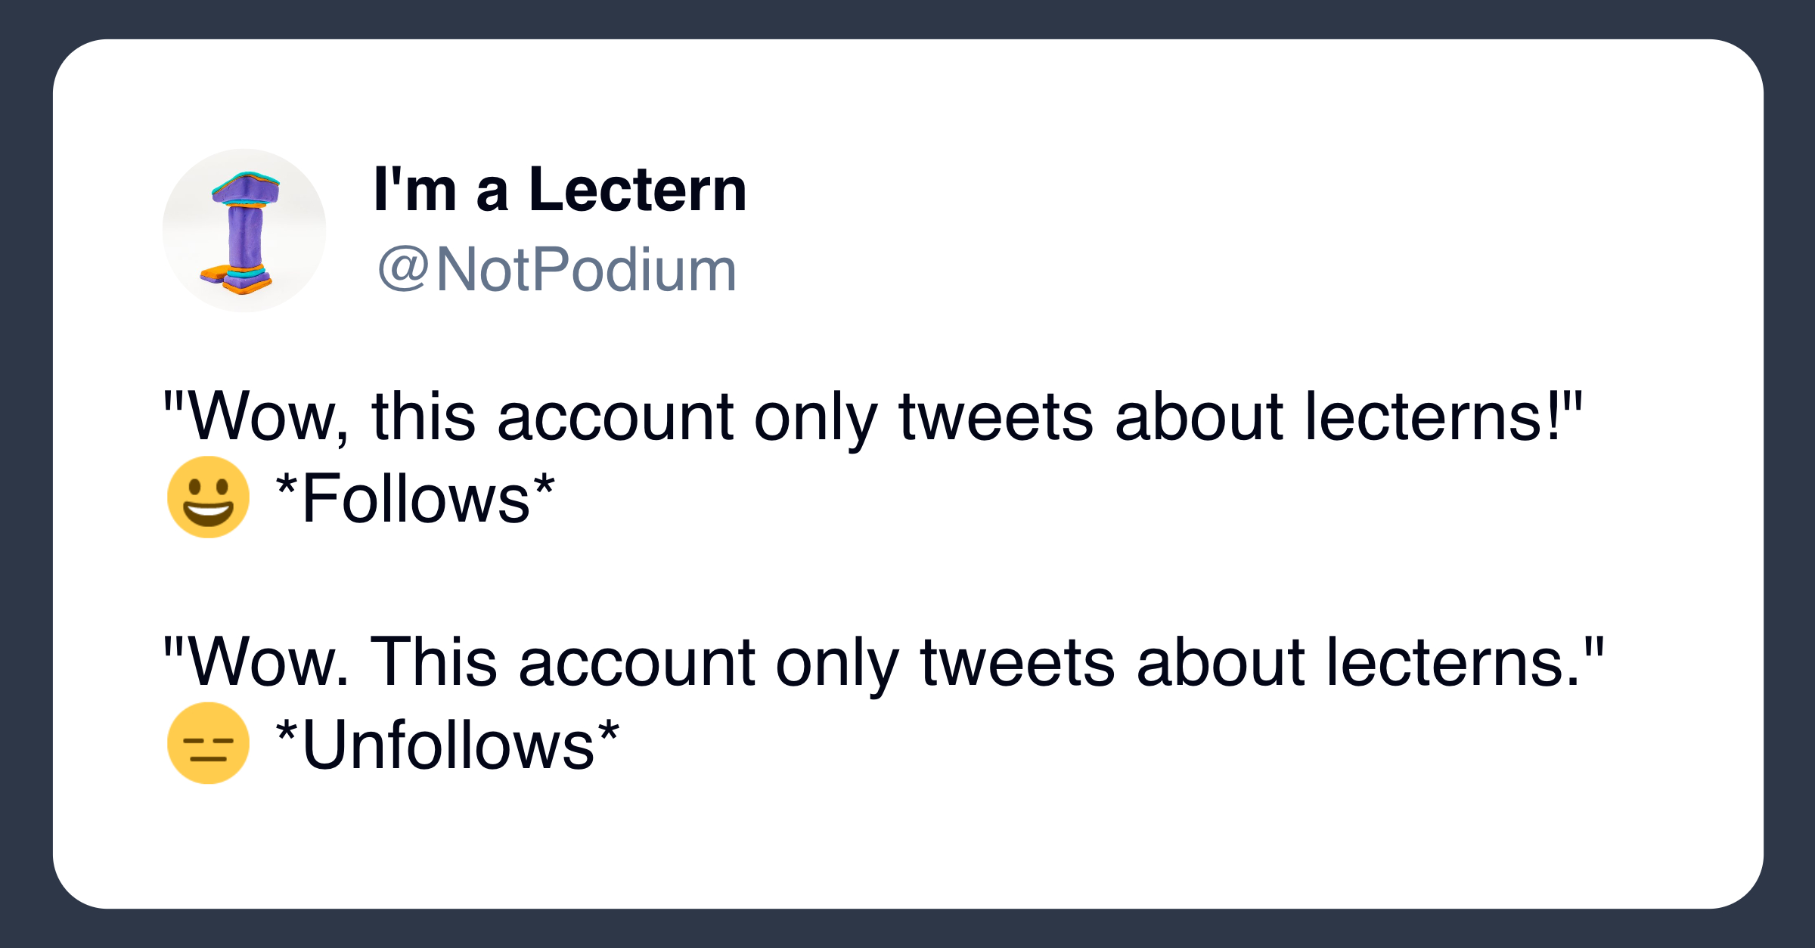Click "account" in the first quote line
This screenshot has width=1815, height=948.
[615, 417]
